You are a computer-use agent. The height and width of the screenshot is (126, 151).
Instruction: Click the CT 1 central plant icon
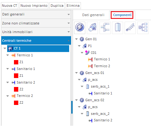(x=11, y=49)
